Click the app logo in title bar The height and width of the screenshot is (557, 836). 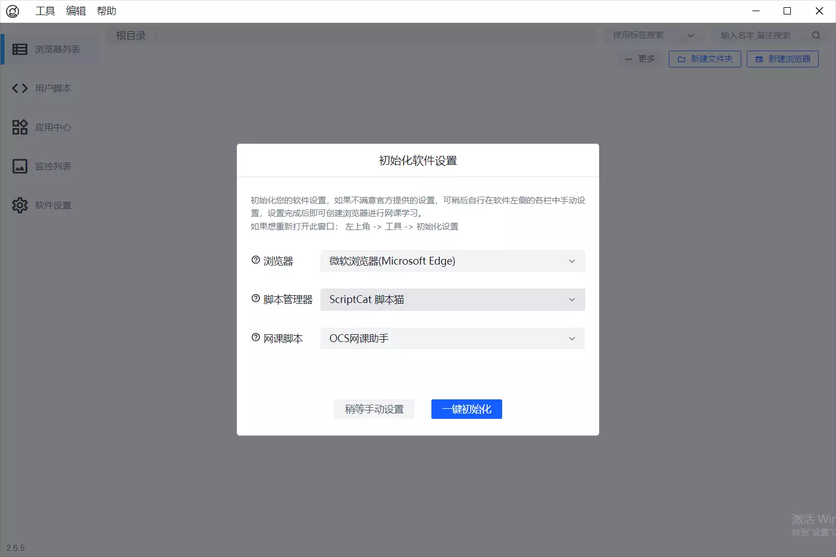[x=12, y=11]
